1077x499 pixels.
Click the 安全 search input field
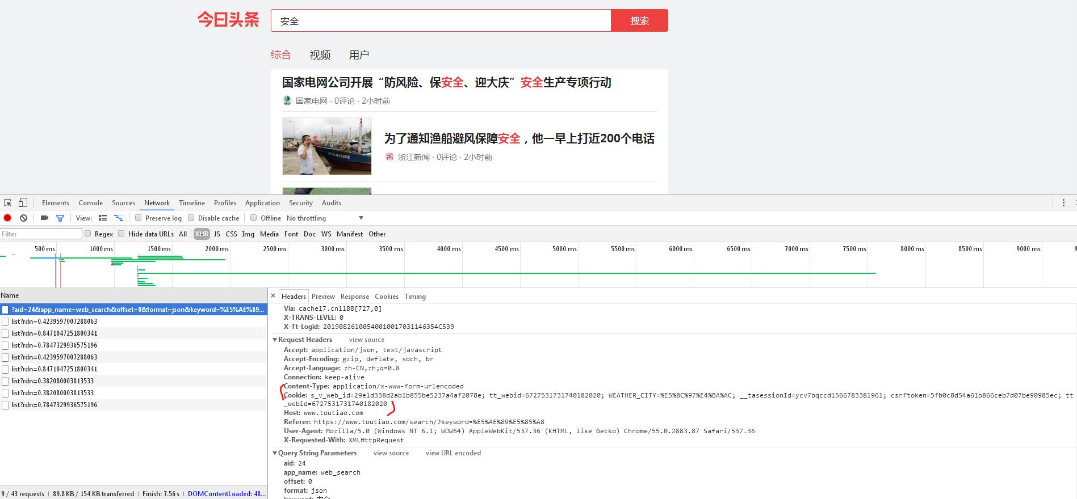pos(441,20)
